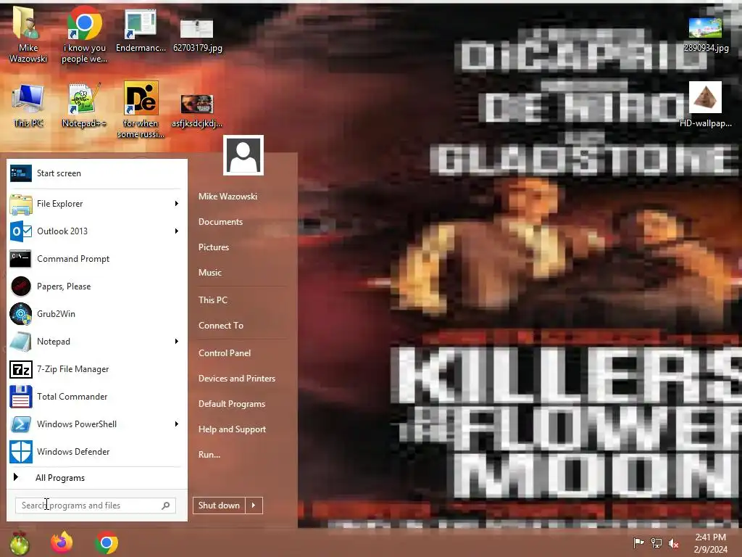Click the network tray icon
The width and height of the screenshot is (742, 557).
click(656, 542)
